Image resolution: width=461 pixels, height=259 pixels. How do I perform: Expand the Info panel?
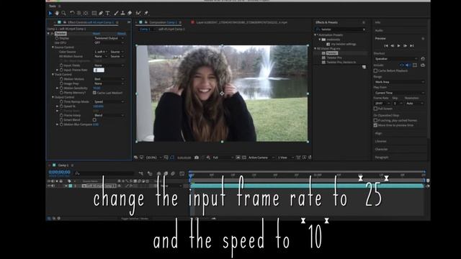(377, 22)
